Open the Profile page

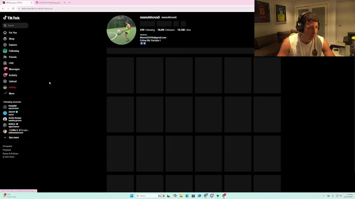tap(10, 87)
